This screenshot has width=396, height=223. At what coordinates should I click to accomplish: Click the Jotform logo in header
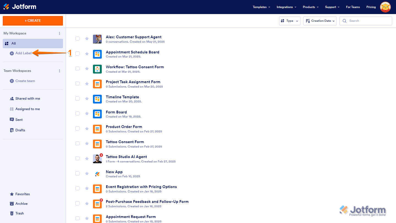pos(20,7)
